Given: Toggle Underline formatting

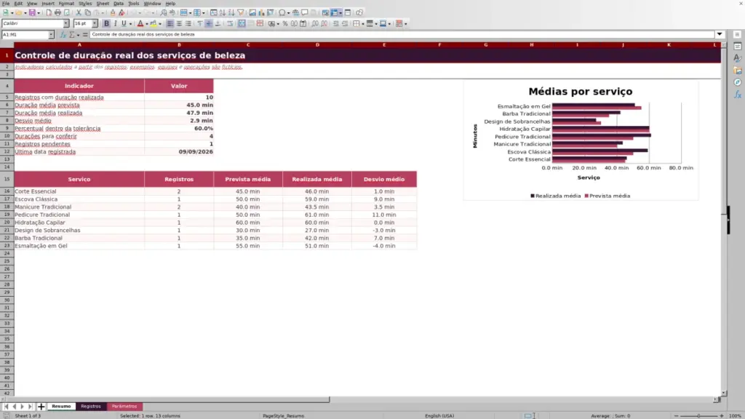Looking at the screenshot, I should [x=124, y=23].
